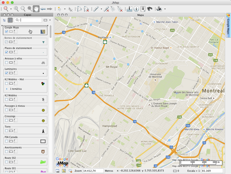Image resolution: width=231 pixels, height=174 pixels.
Task: Open the layer information chart tool
Action: click(129, 9)
